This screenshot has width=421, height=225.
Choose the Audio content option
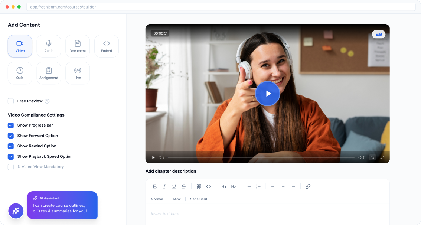pyautogui.click(x=49, y=46)
